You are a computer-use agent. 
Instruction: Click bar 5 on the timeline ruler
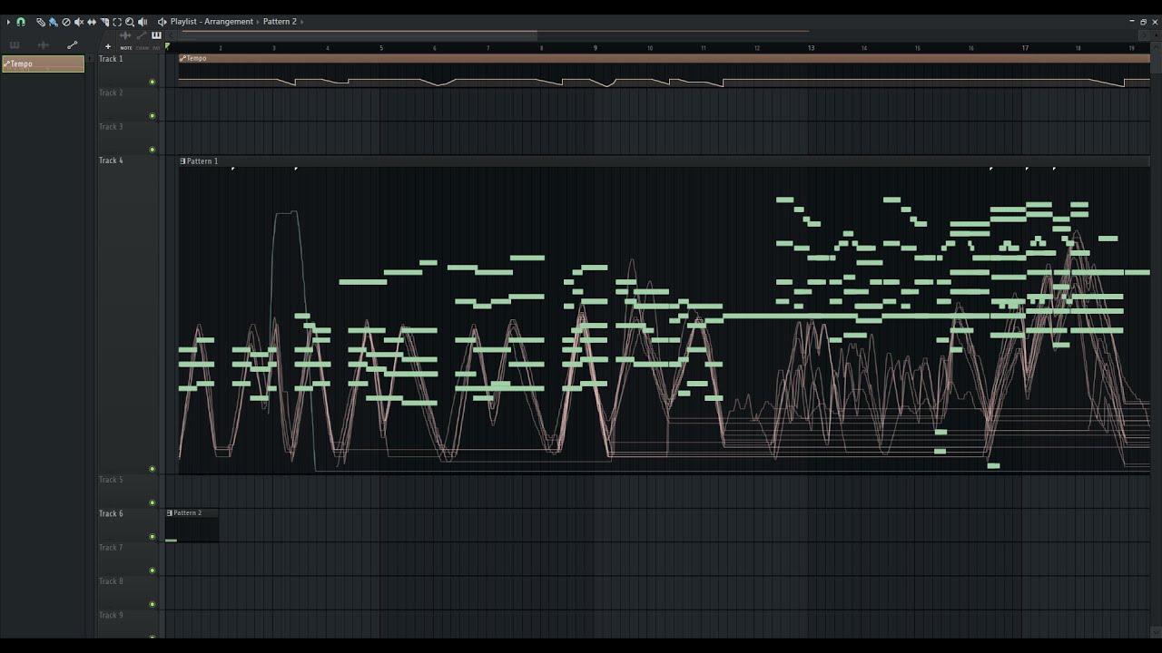point(381,47)
